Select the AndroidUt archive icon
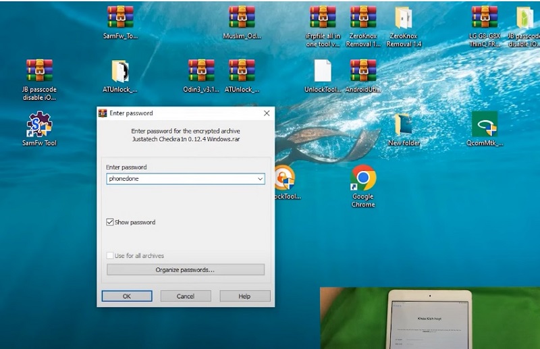540x349 pixels. [363, 72]
